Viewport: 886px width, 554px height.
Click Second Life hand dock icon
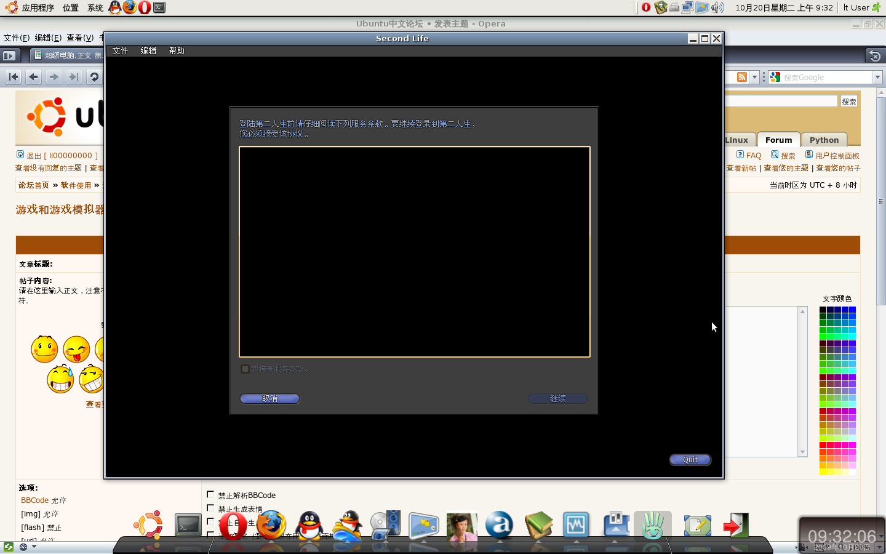pos(653,525)
